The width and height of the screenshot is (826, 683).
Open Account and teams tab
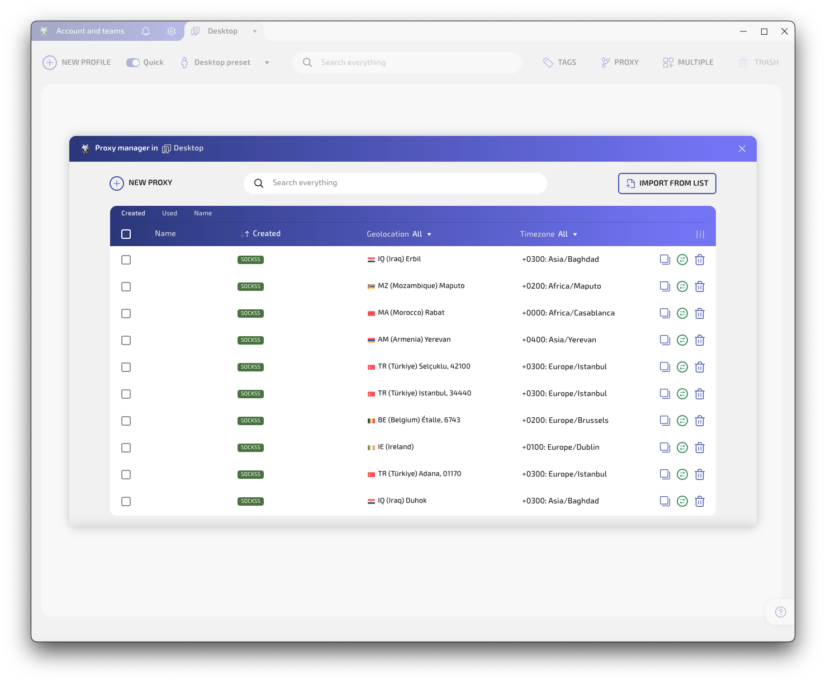click(90, 31)
